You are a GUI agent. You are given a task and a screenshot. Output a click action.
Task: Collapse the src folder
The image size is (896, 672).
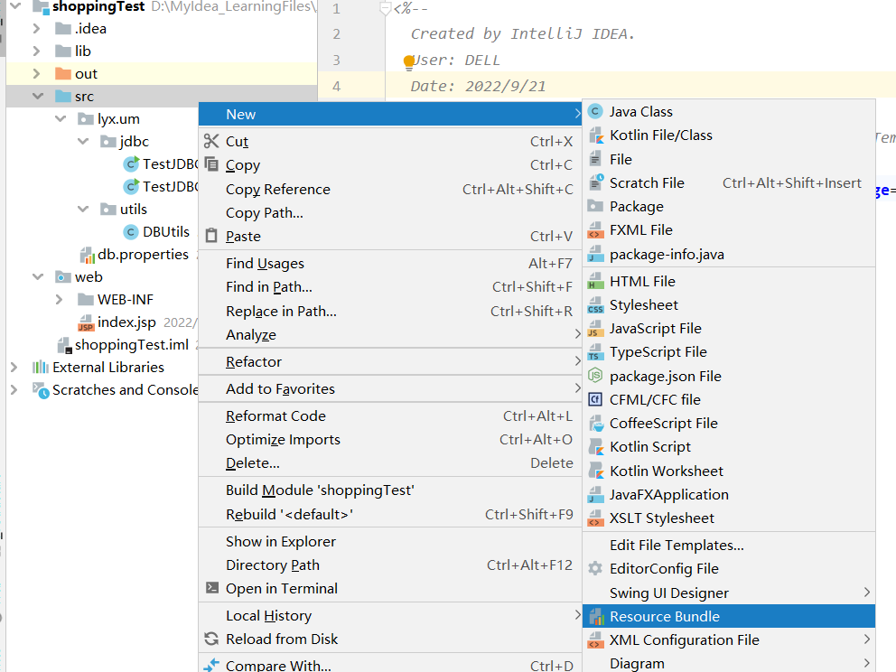38,96
